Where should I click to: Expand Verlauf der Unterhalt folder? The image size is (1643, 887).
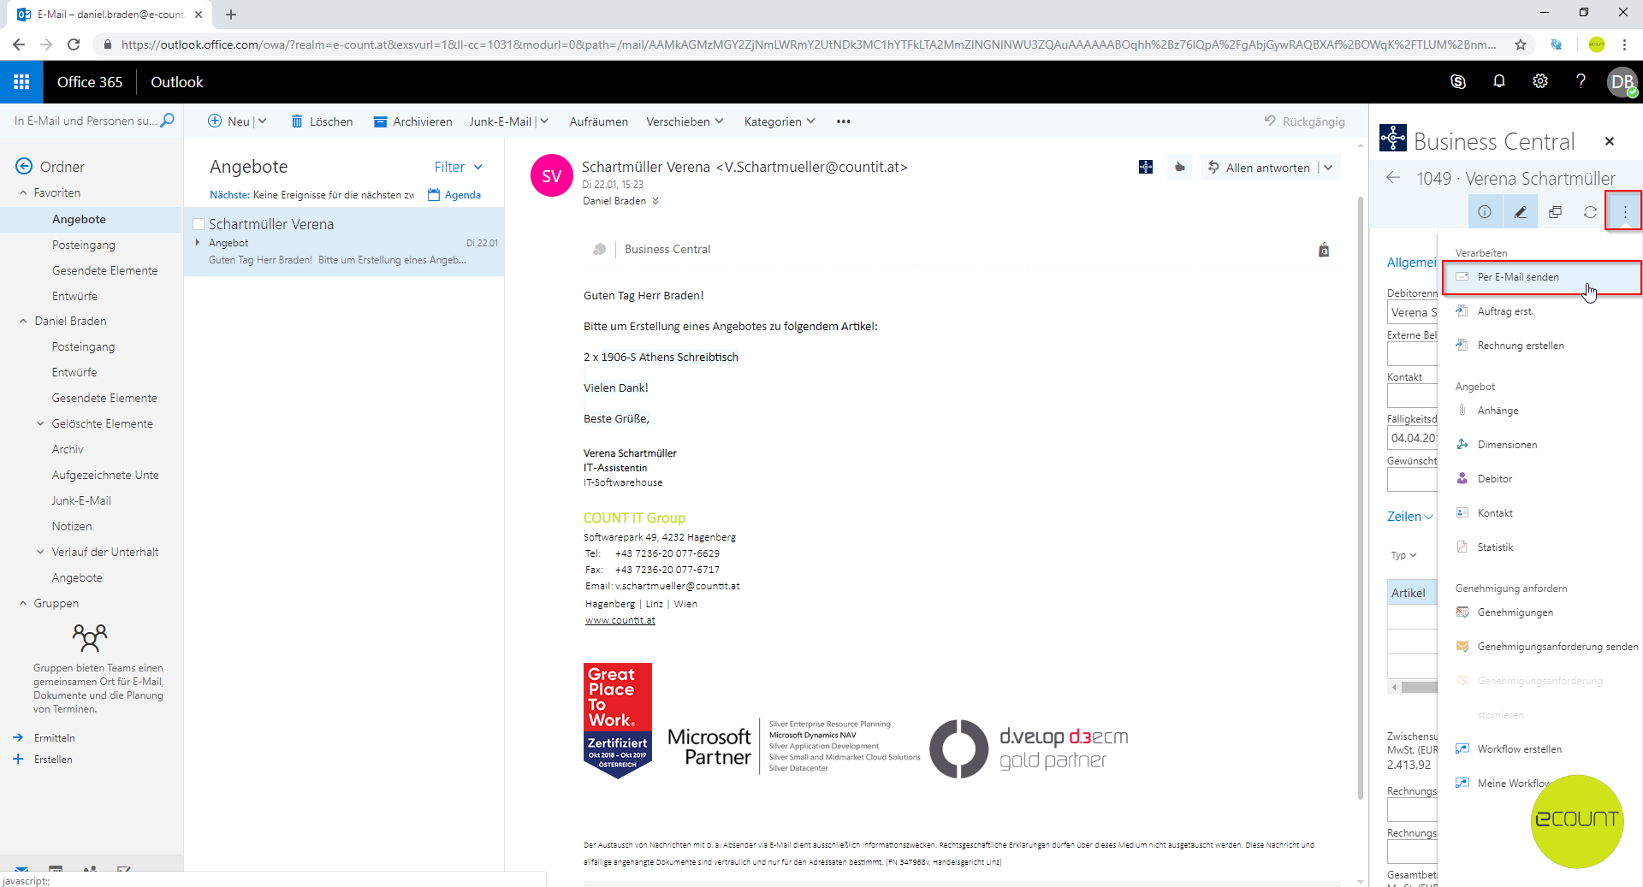pyautogui.click(x=40, y=553)
